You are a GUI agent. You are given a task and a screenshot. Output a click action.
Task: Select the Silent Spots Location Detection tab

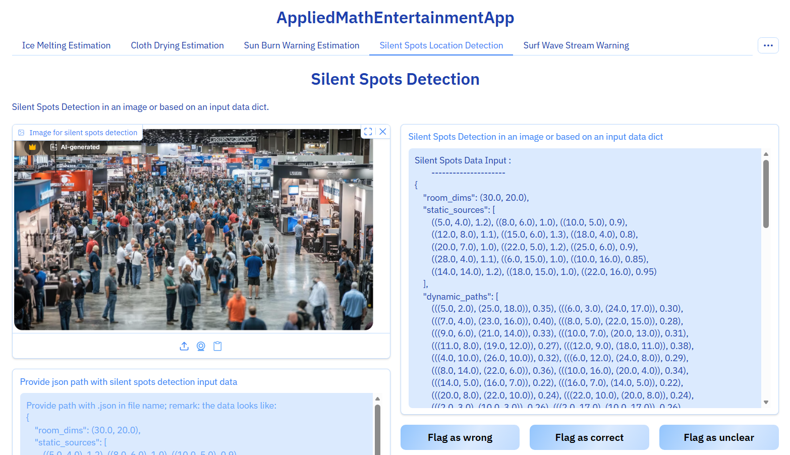(440, 45)
